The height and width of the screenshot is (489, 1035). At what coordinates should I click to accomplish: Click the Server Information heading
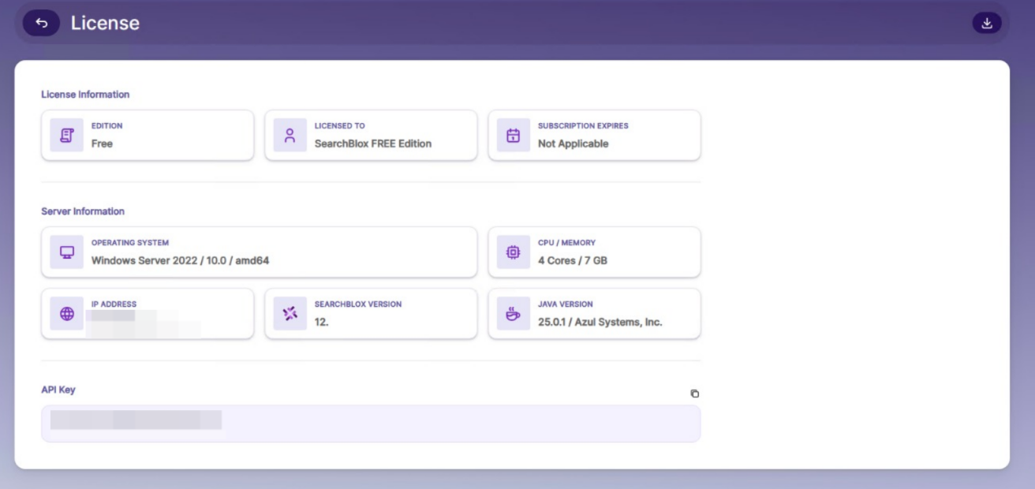[x=83, y=211]
